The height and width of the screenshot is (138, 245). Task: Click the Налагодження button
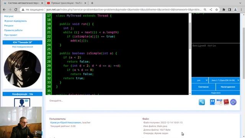[x=228, y=87]
